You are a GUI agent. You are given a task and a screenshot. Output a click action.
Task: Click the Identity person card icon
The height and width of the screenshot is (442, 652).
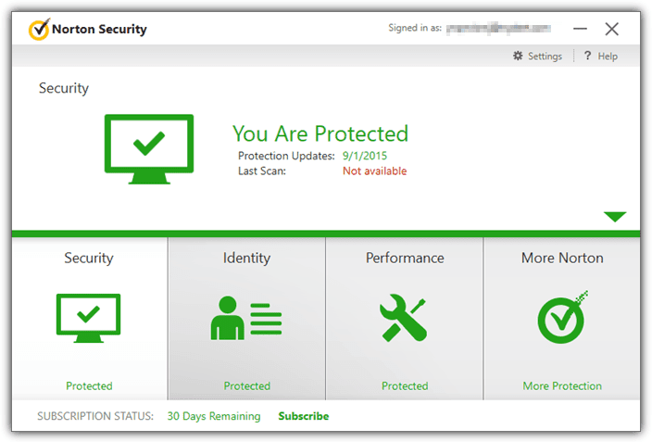[246, 318]
